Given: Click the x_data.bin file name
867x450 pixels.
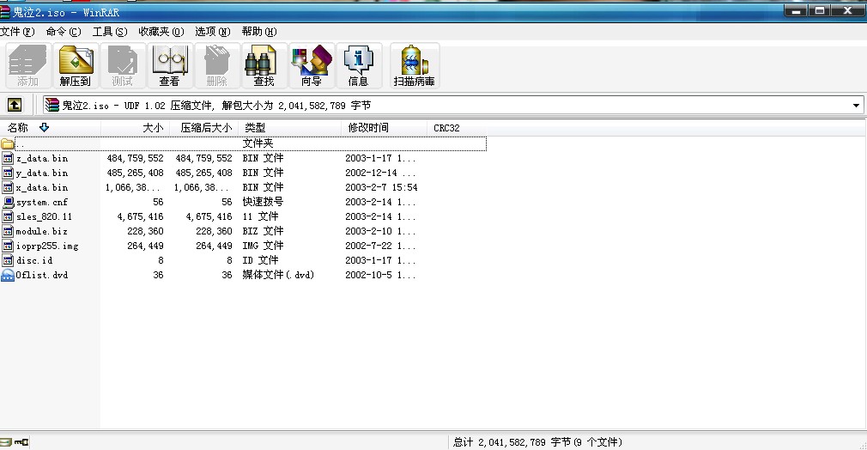Looking at the screenshot, I should point(42,187).
